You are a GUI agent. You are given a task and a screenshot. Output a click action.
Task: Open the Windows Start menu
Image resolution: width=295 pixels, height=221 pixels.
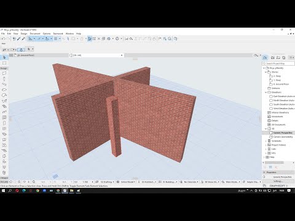3,191
